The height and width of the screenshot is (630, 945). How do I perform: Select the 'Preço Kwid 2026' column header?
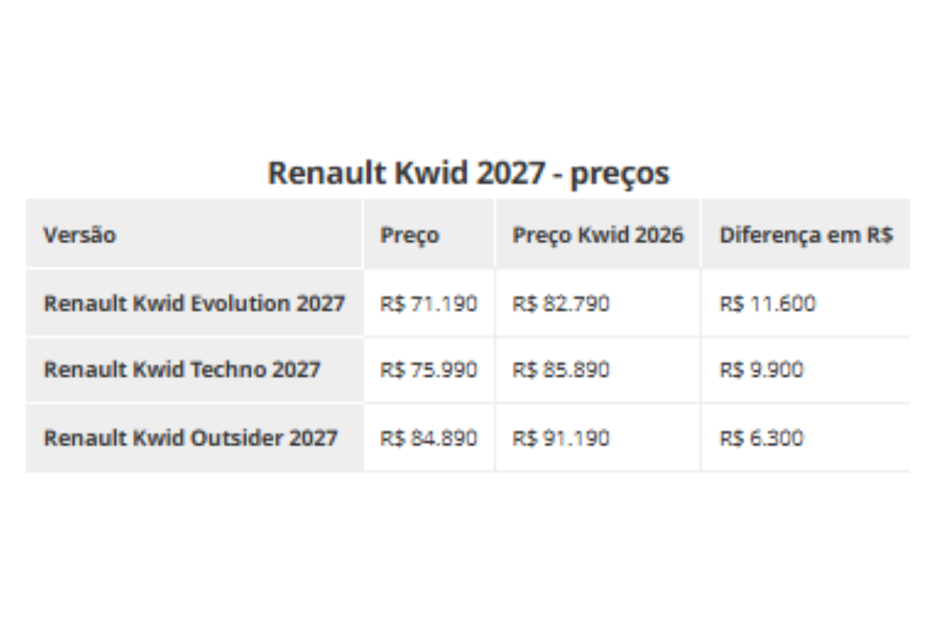pos(598,235)
